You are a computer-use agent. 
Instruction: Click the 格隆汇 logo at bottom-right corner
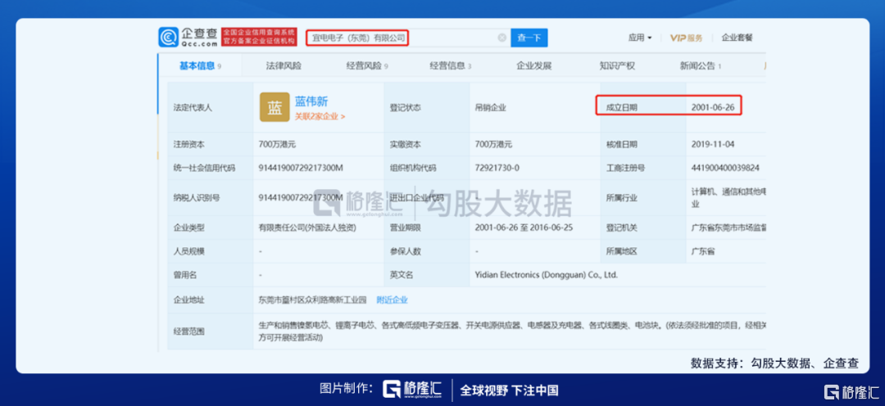(x=851, y=391)
